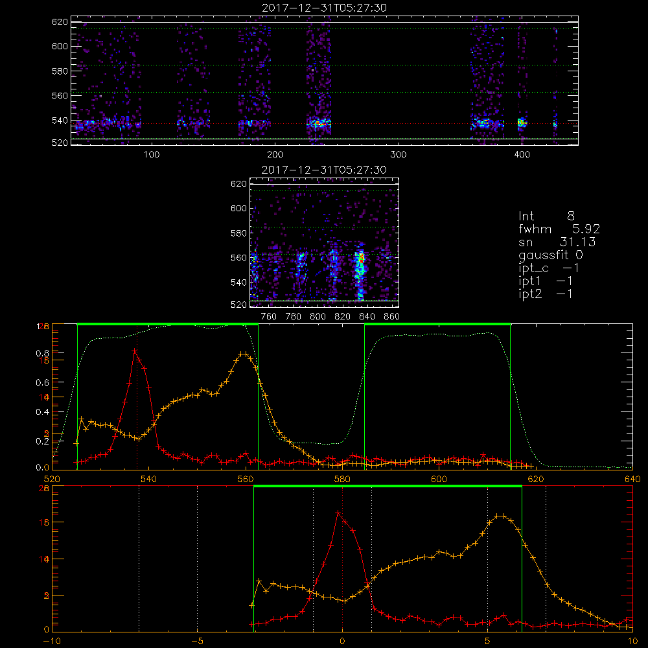This screenshot has width=648, height=648.
Task: Click x-axis label 760 on middle image
Action: pyautogui.click(x=269, y=317)
